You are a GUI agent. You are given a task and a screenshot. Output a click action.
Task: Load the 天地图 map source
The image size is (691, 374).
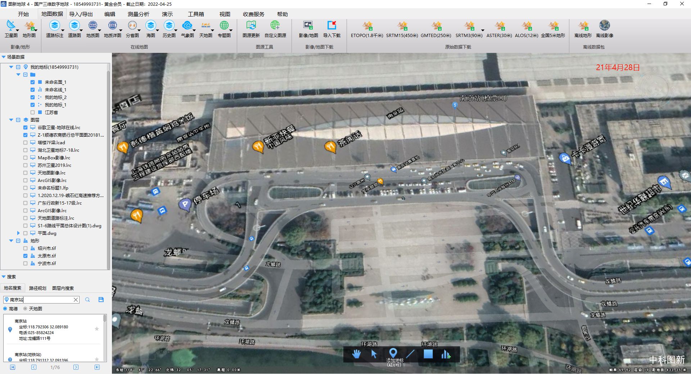coord(206,29)
